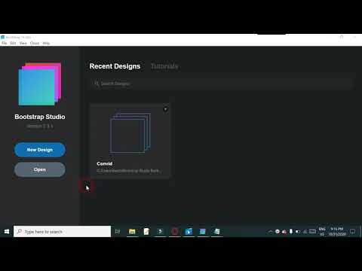Click the red circular recorder taskbar icon
The image size is (362, 271).
175,231
